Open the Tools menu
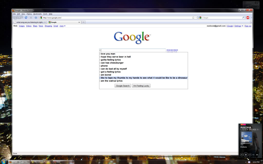The height and width of the screenshot is (164, 263). click(x=45, y=14)
